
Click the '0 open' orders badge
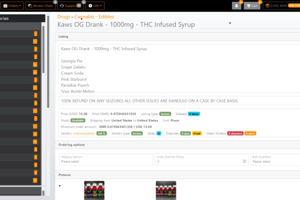[x=250, y=133]
